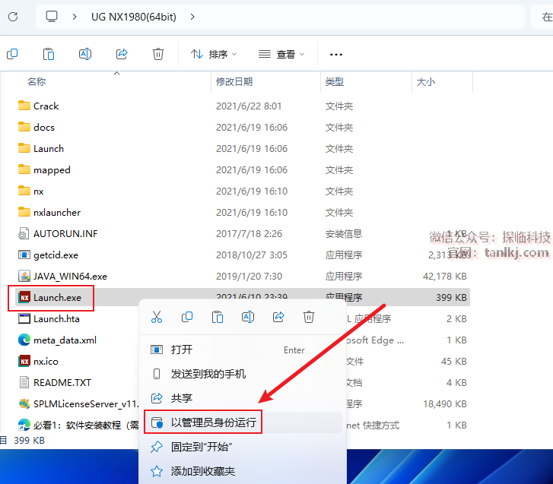Click the Edge icon of meta_data.xml

(24, 340)
